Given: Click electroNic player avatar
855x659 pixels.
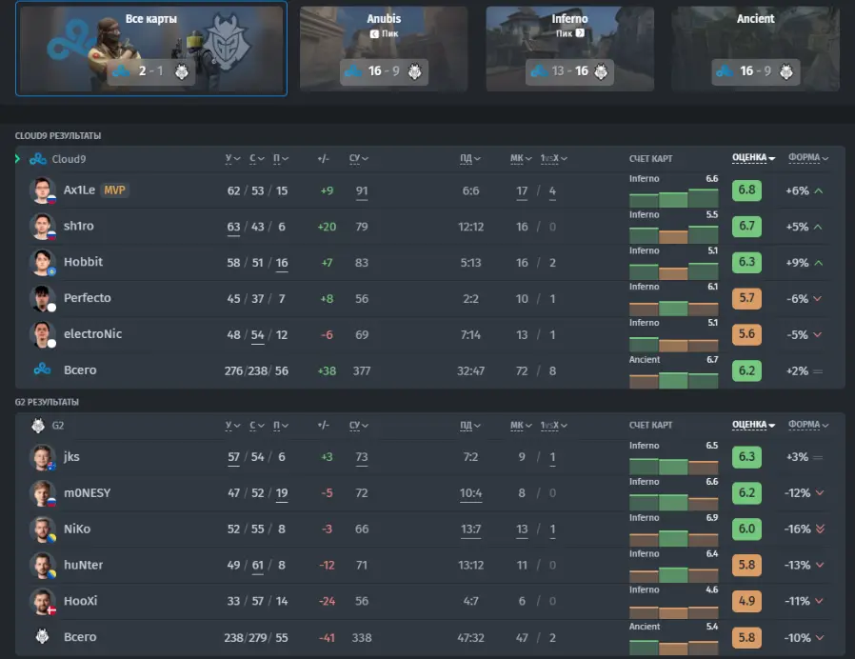Looking at the screenshot, I should coord(43,334).
